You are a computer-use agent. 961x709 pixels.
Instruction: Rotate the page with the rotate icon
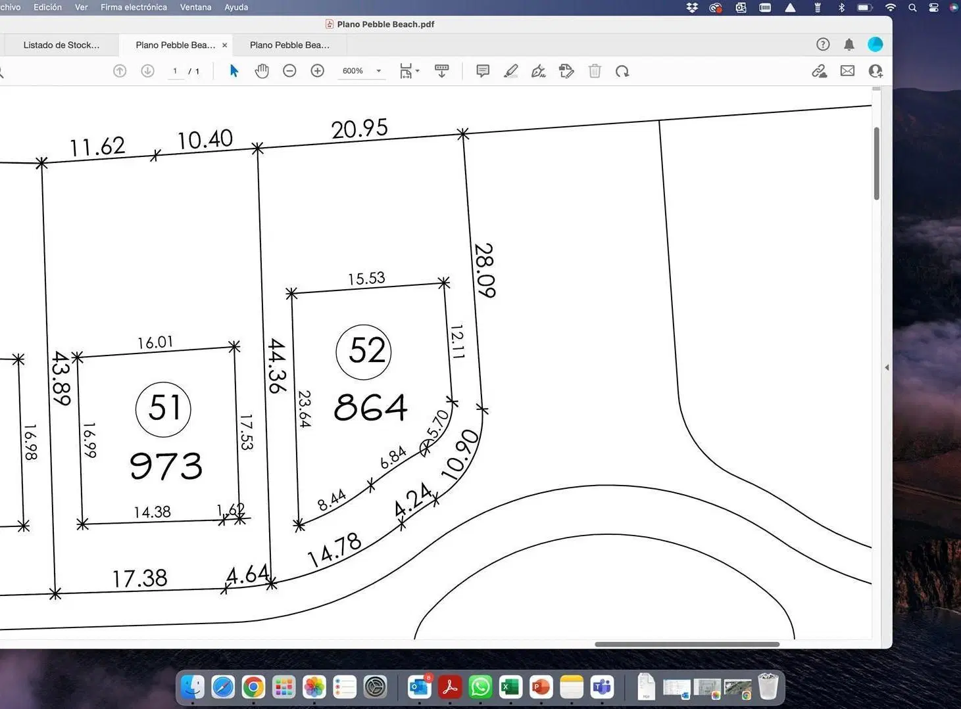pyautogui.click(x=622, y=71)
